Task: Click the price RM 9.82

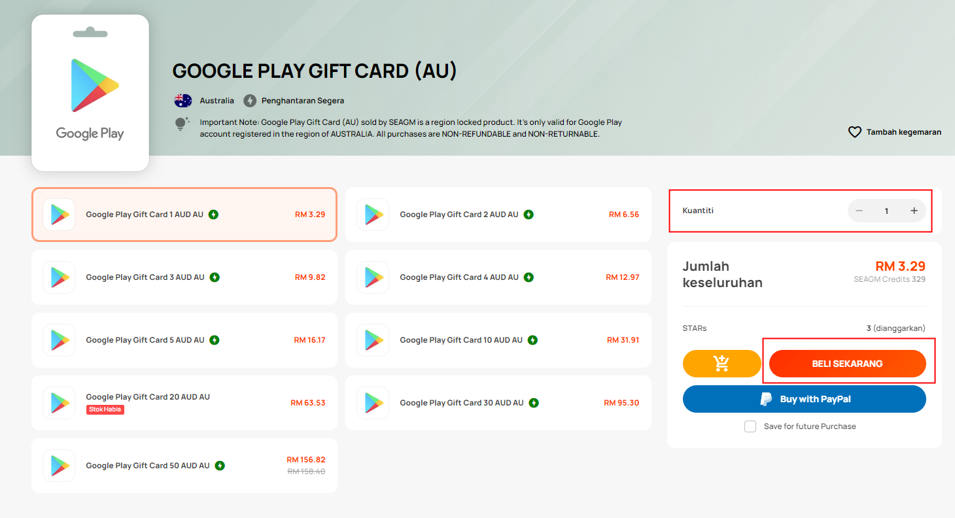Action: click(310, 277)
